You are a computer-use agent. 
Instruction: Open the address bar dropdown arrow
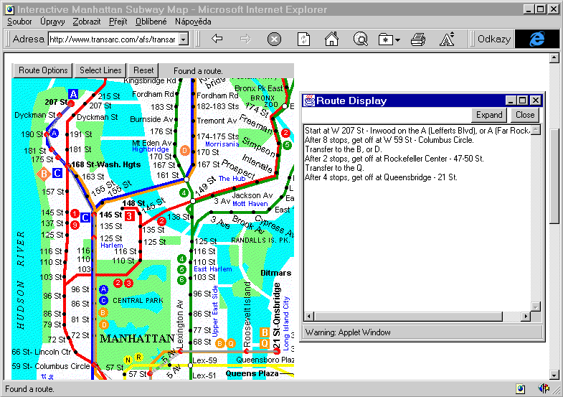[184, 39]
